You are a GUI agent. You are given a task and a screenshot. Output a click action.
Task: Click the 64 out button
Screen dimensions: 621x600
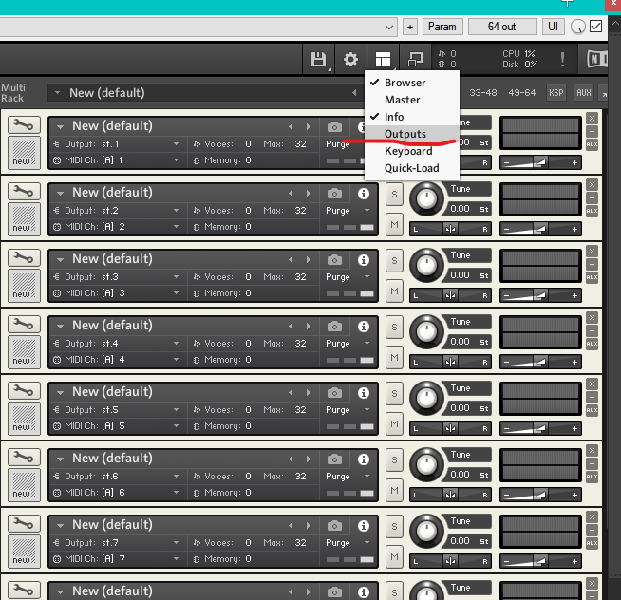pyautogui.click(x=502, y=27)
